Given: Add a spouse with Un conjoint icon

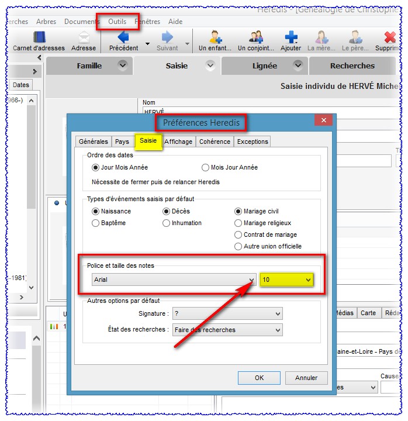Looking at the screenshot, I should (256, 37).
